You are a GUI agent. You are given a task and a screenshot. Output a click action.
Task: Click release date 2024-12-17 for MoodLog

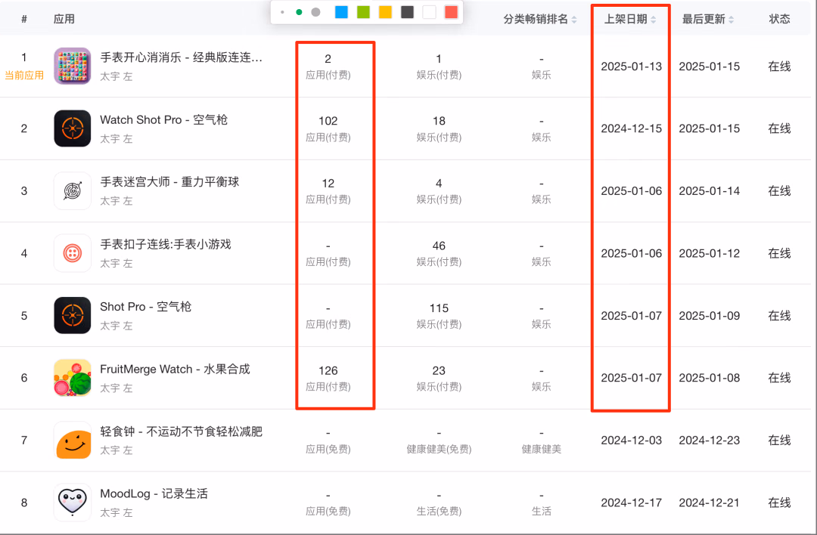tap(632, 503)
